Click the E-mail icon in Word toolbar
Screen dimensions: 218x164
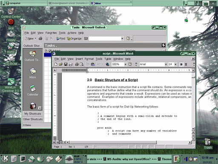click(71, 64)
